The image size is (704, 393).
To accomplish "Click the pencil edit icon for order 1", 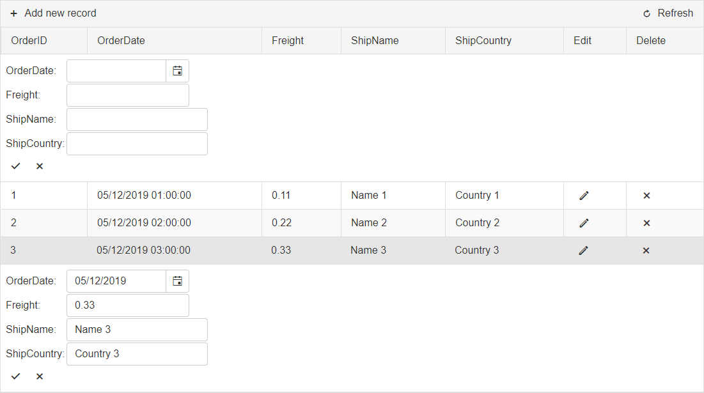I will pos(583,196).
